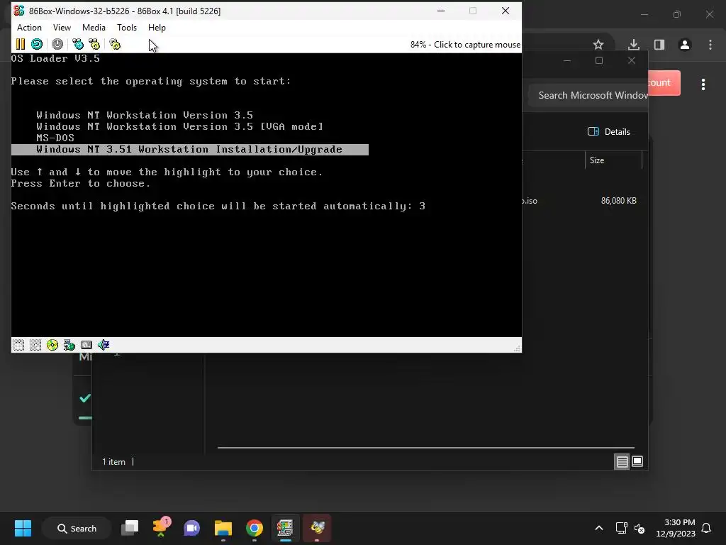The width and height of the screenshot is (726, 545).
Task: Open Teams Chat from taskbar
Action: tap(191, 528)
